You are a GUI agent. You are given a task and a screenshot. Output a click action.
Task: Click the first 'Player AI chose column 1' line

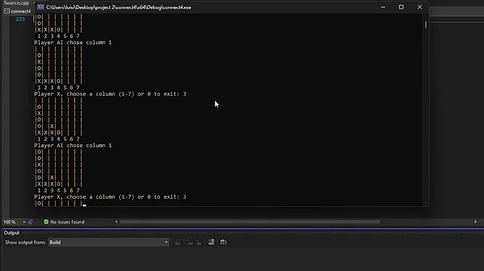[73, 42]
